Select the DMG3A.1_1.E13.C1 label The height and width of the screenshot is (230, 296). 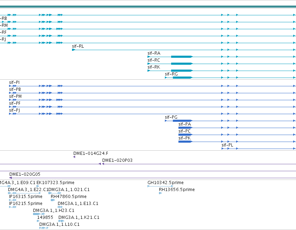(x=78, y=204)
